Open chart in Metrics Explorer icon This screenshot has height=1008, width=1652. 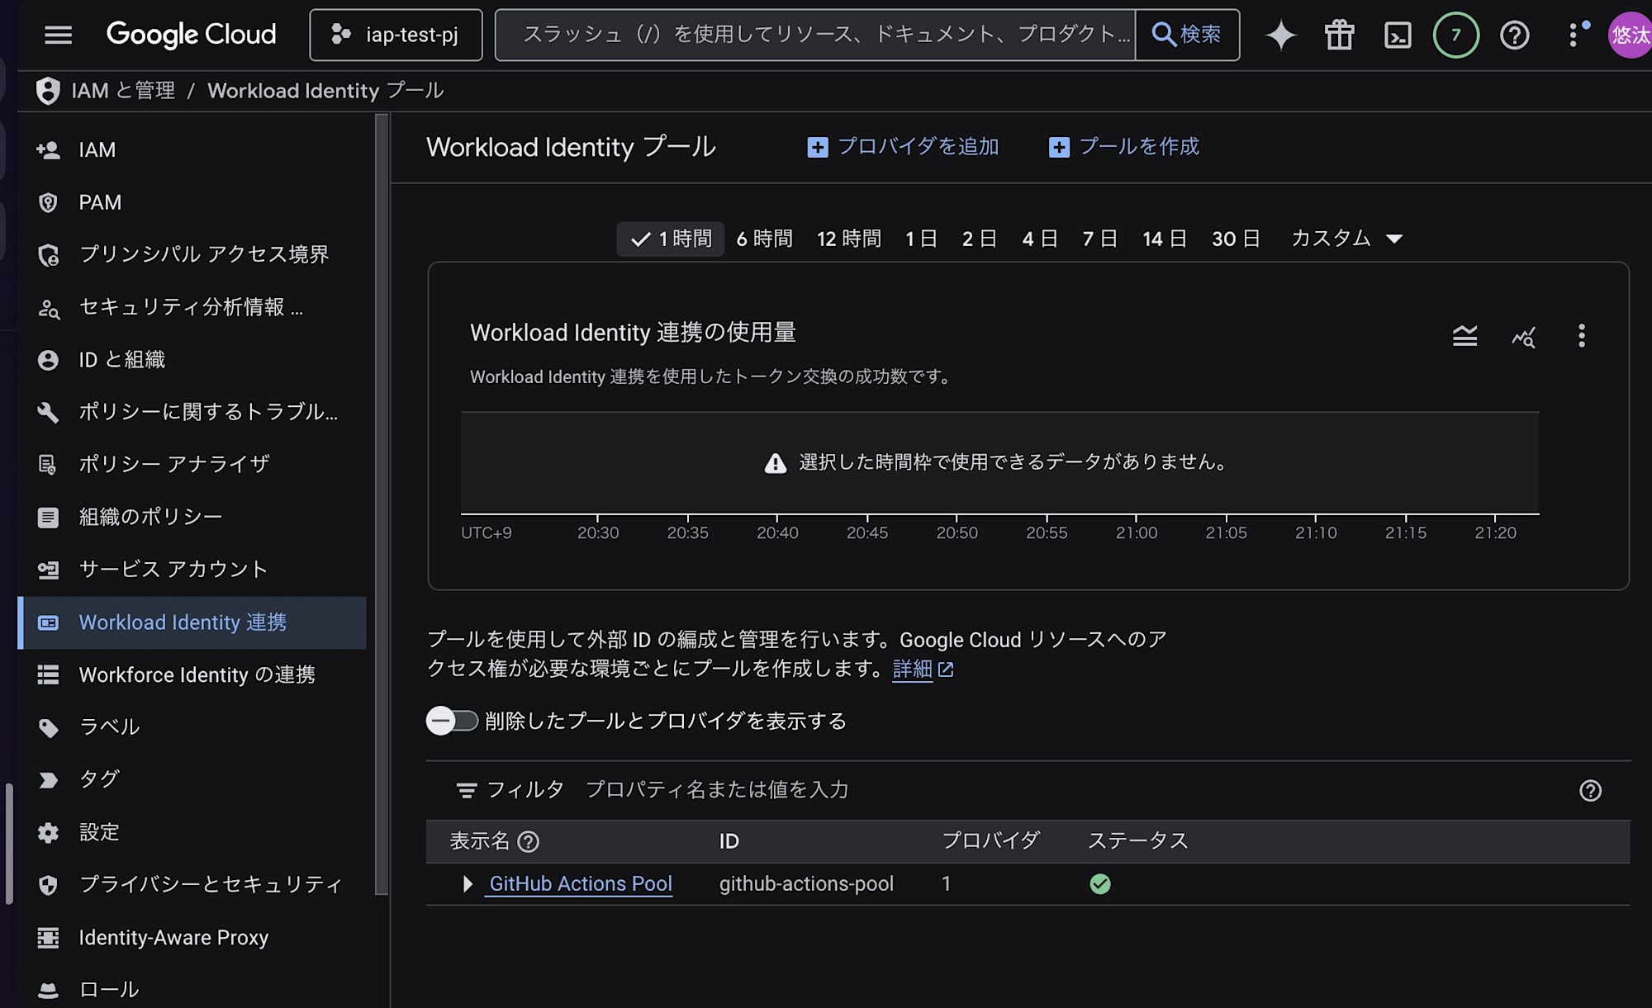coord(1523,336)
